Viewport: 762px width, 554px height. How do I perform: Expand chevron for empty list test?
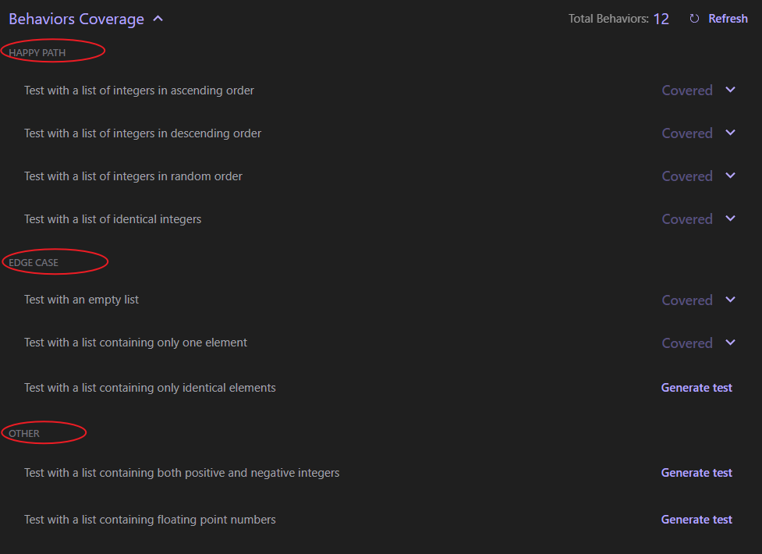click(730, 299)
